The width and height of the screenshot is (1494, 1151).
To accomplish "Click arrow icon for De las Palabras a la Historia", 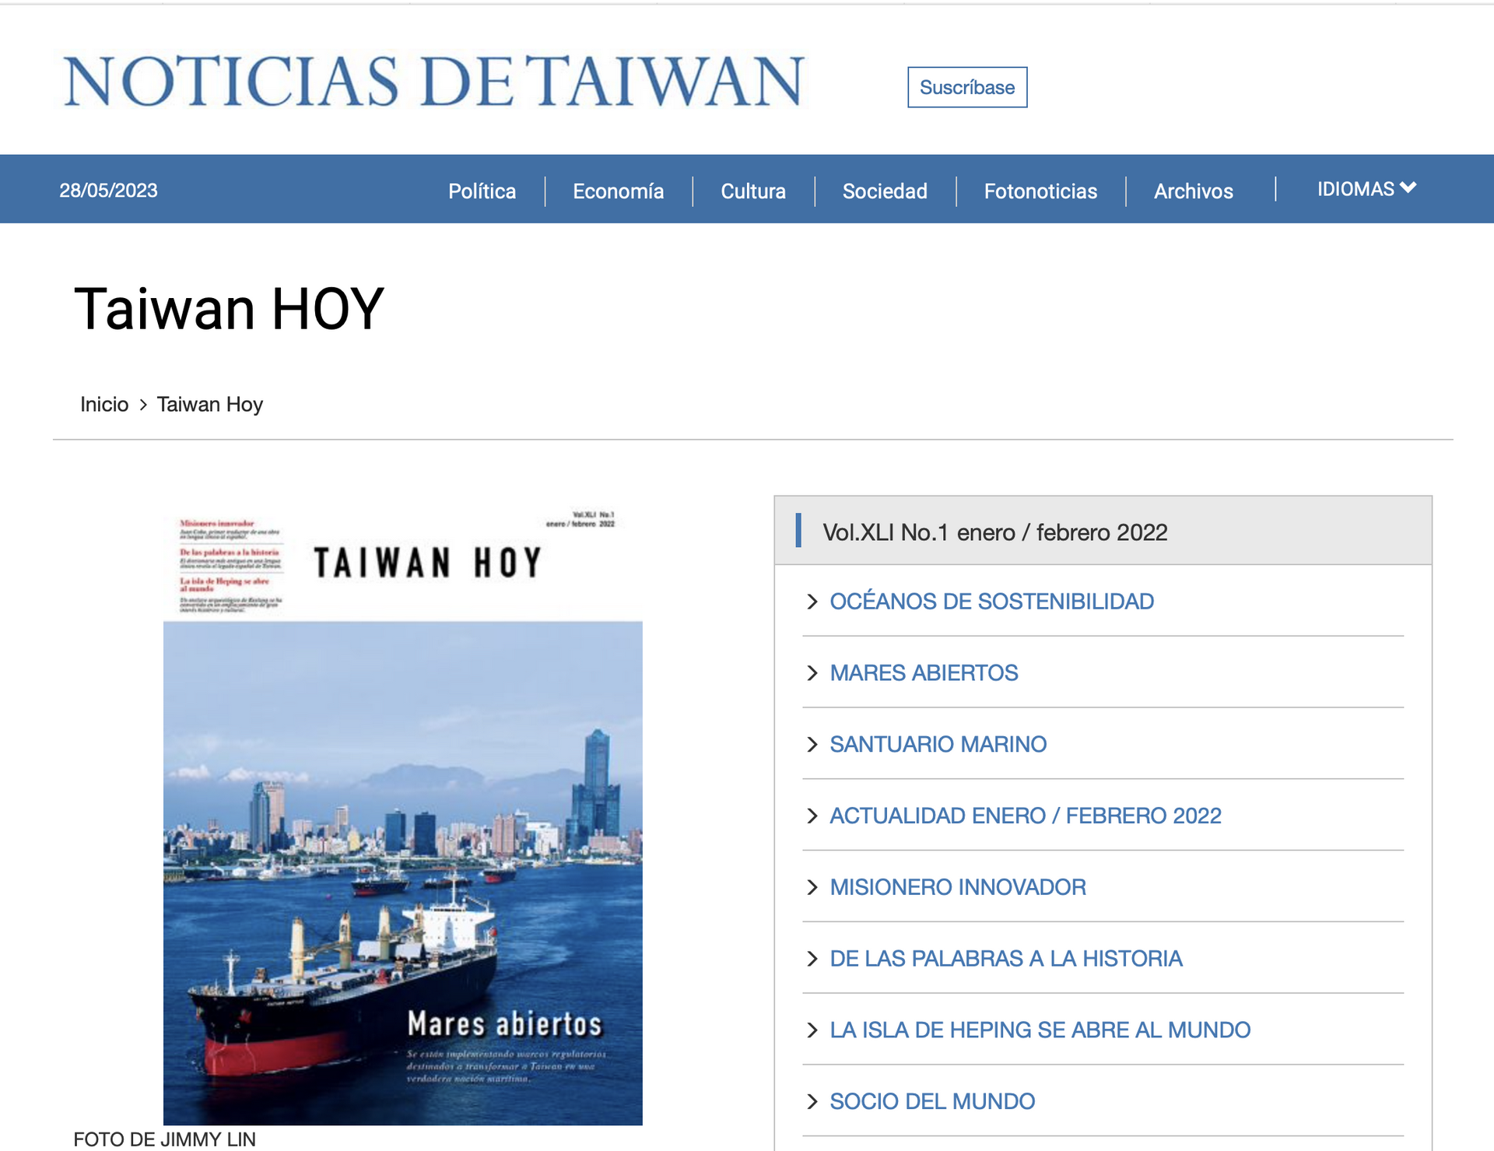I will click(x=812, y=959).
